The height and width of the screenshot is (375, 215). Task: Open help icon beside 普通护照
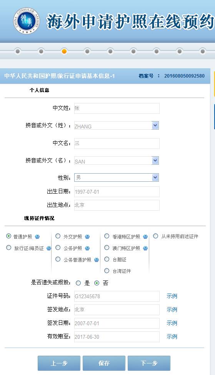click(37, 236)
